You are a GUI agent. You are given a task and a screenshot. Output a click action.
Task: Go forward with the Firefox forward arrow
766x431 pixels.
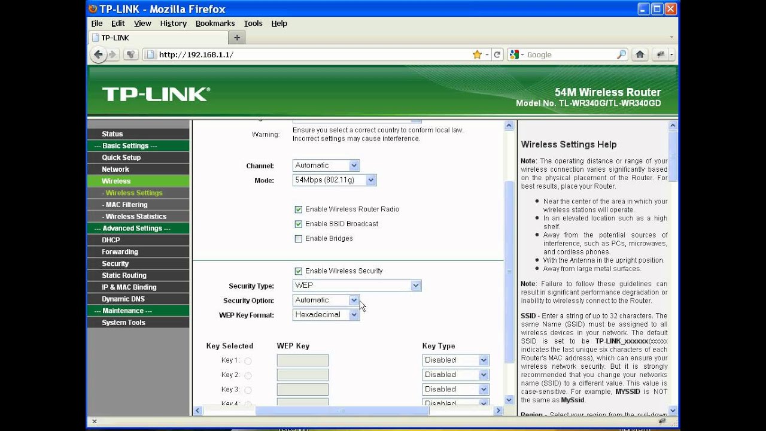112,54
